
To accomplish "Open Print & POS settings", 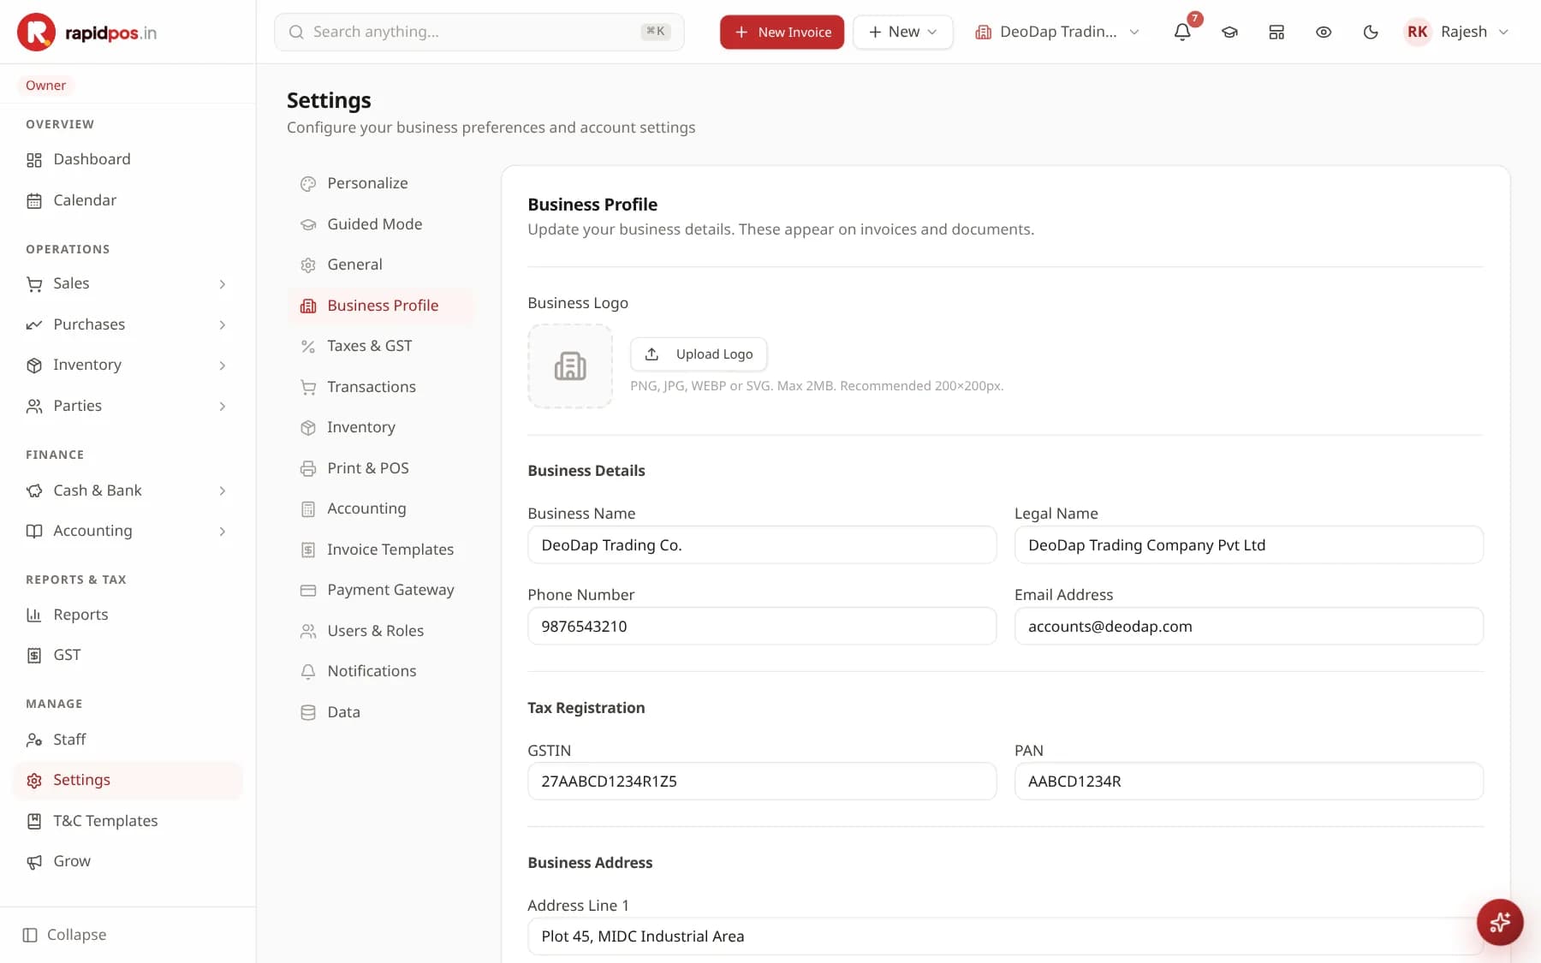I will click(380, 468).
